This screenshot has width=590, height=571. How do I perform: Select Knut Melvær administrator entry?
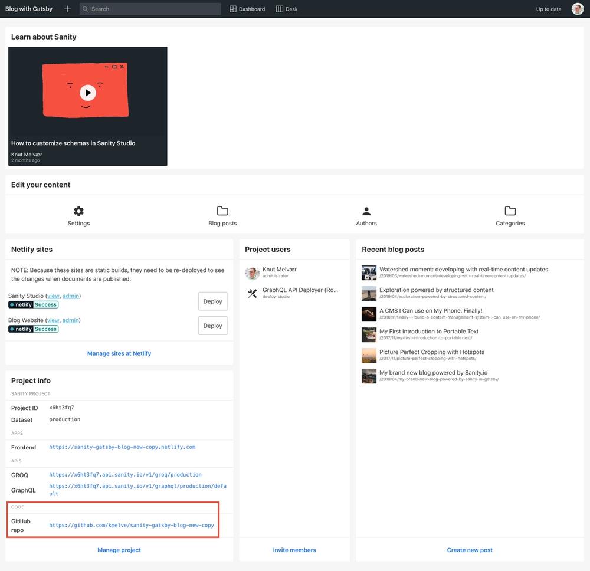294,273
